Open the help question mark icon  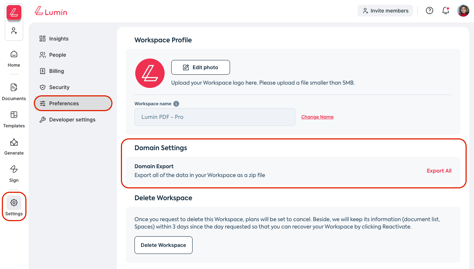[429, 11]
